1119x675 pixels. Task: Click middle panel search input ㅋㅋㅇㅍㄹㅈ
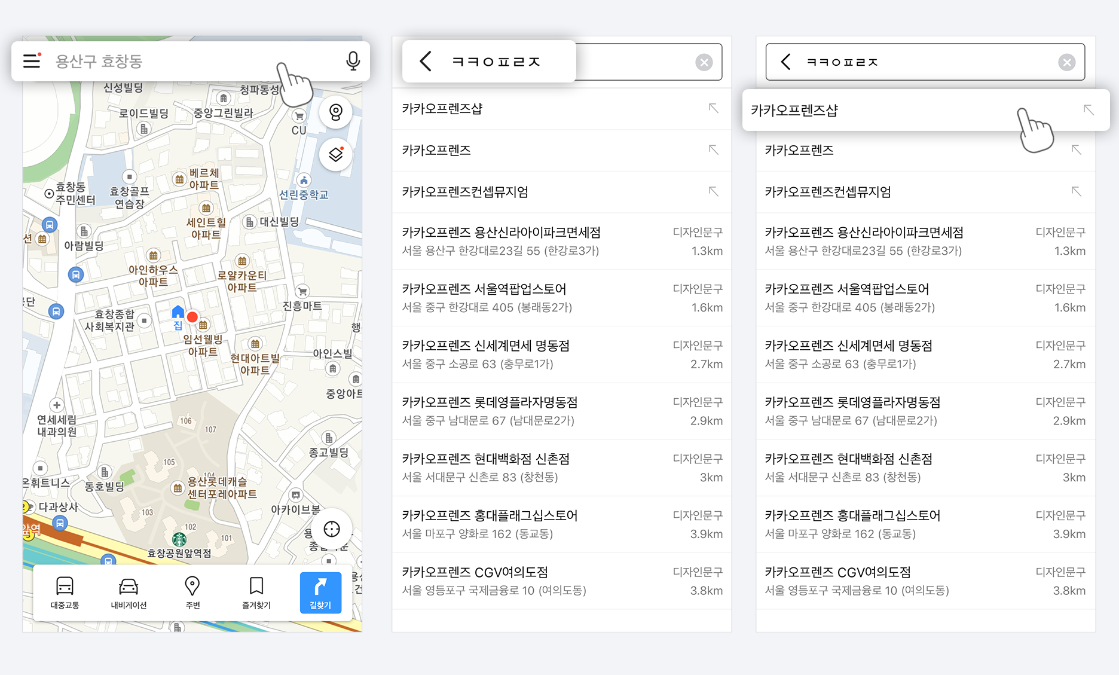tap(562, 62)
